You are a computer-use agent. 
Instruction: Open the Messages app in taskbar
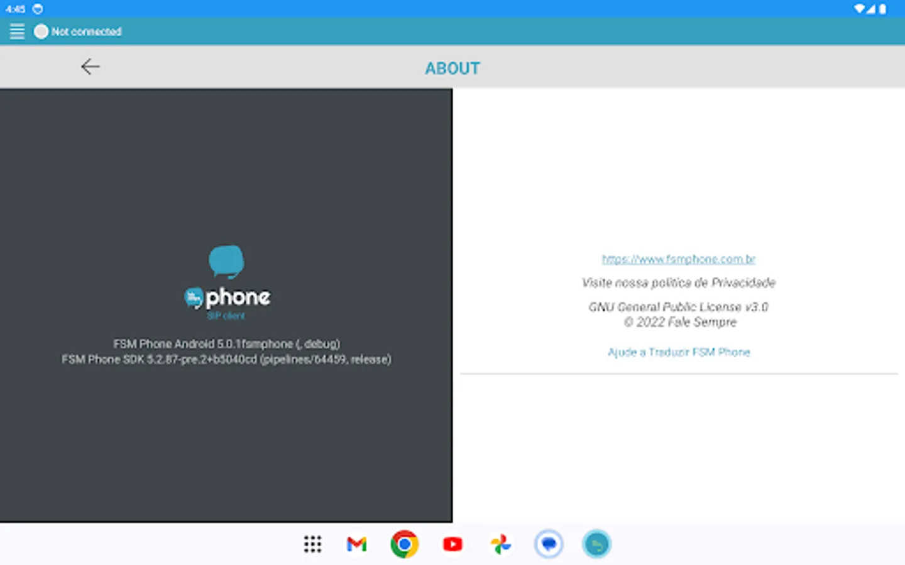click(549, 544)
